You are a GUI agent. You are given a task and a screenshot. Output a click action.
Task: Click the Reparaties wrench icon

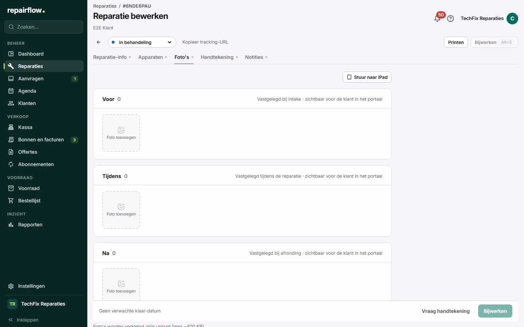pos(11,66)
